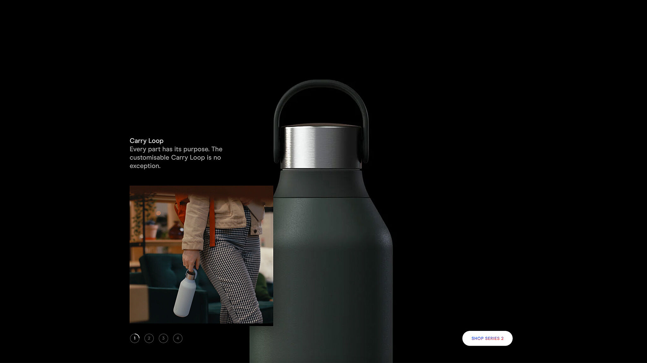Switch to slide 4 indicator
The height and width of the screenshot is (363, 647).
(x=178, y=338)
